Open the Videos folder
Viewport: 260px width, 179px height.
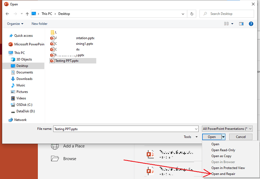point(18,98)
